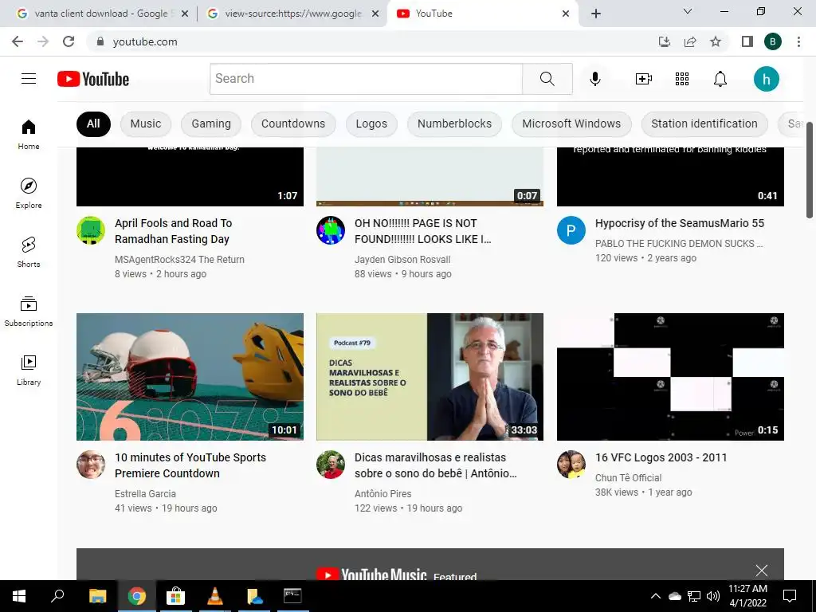This screenshot has width=816, height=612.
Task: Open Explore in the sidebar
Action: pyautogui.click(x=29, y=194)
